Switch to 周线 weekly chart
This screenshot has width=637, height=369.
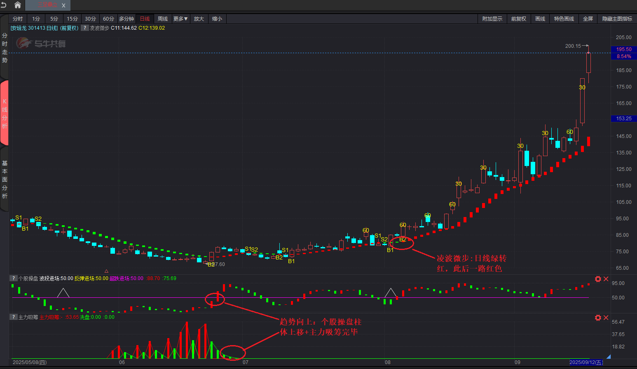(163, 19)
